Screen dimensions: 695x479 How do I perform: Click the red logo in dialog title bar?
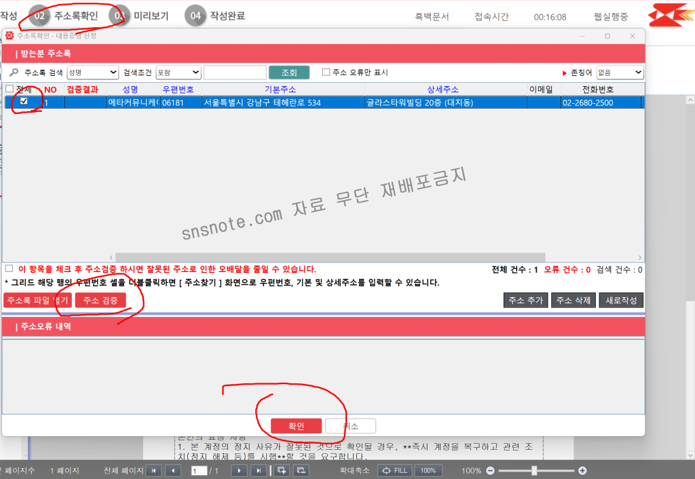[10, 35]
